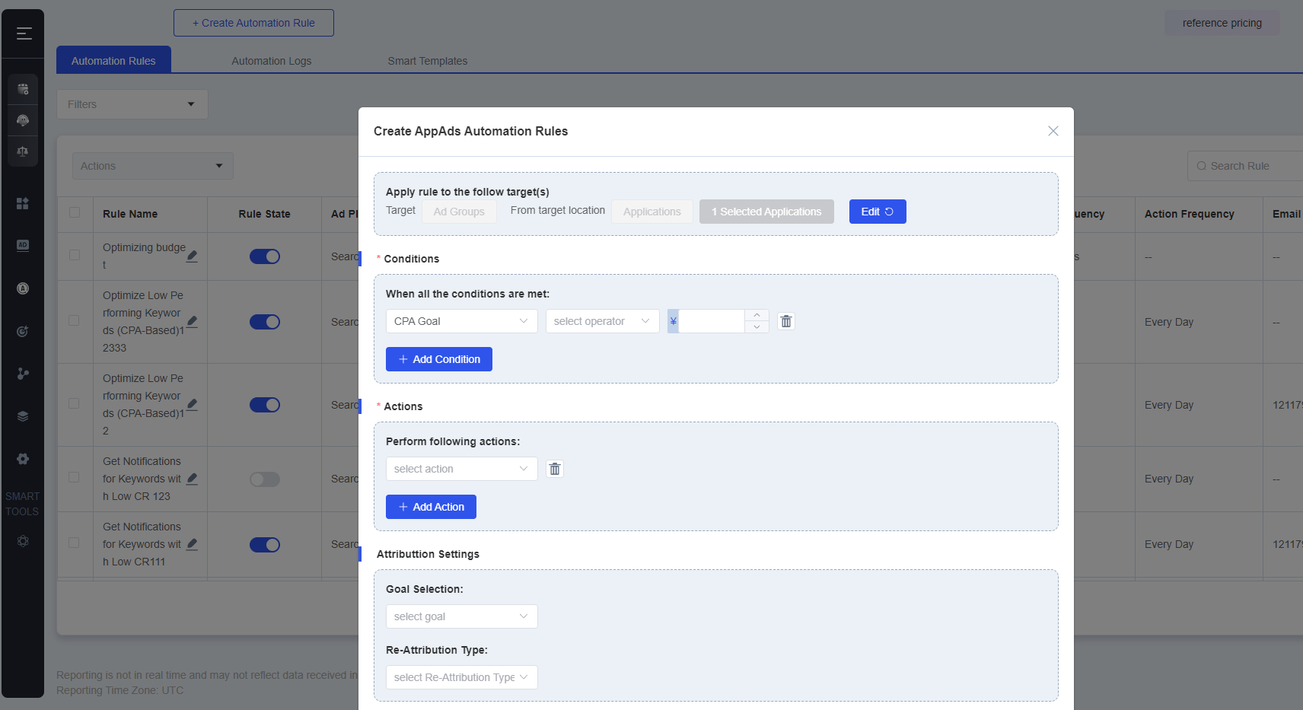The width and height of the screenshot is (1303, 710).
Task: Click the Applications target location field
Action: click(652, 212)
